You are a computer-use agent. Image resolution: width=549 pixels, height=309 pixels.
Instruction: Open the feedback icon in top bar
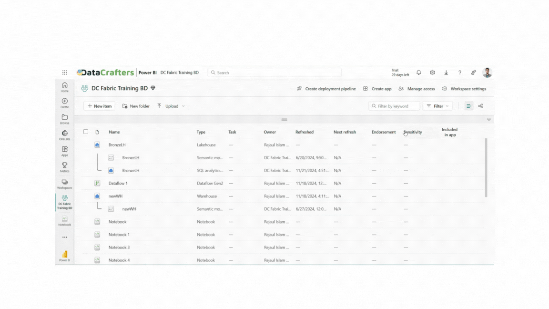pyautogui.click(x=473, y=72)
